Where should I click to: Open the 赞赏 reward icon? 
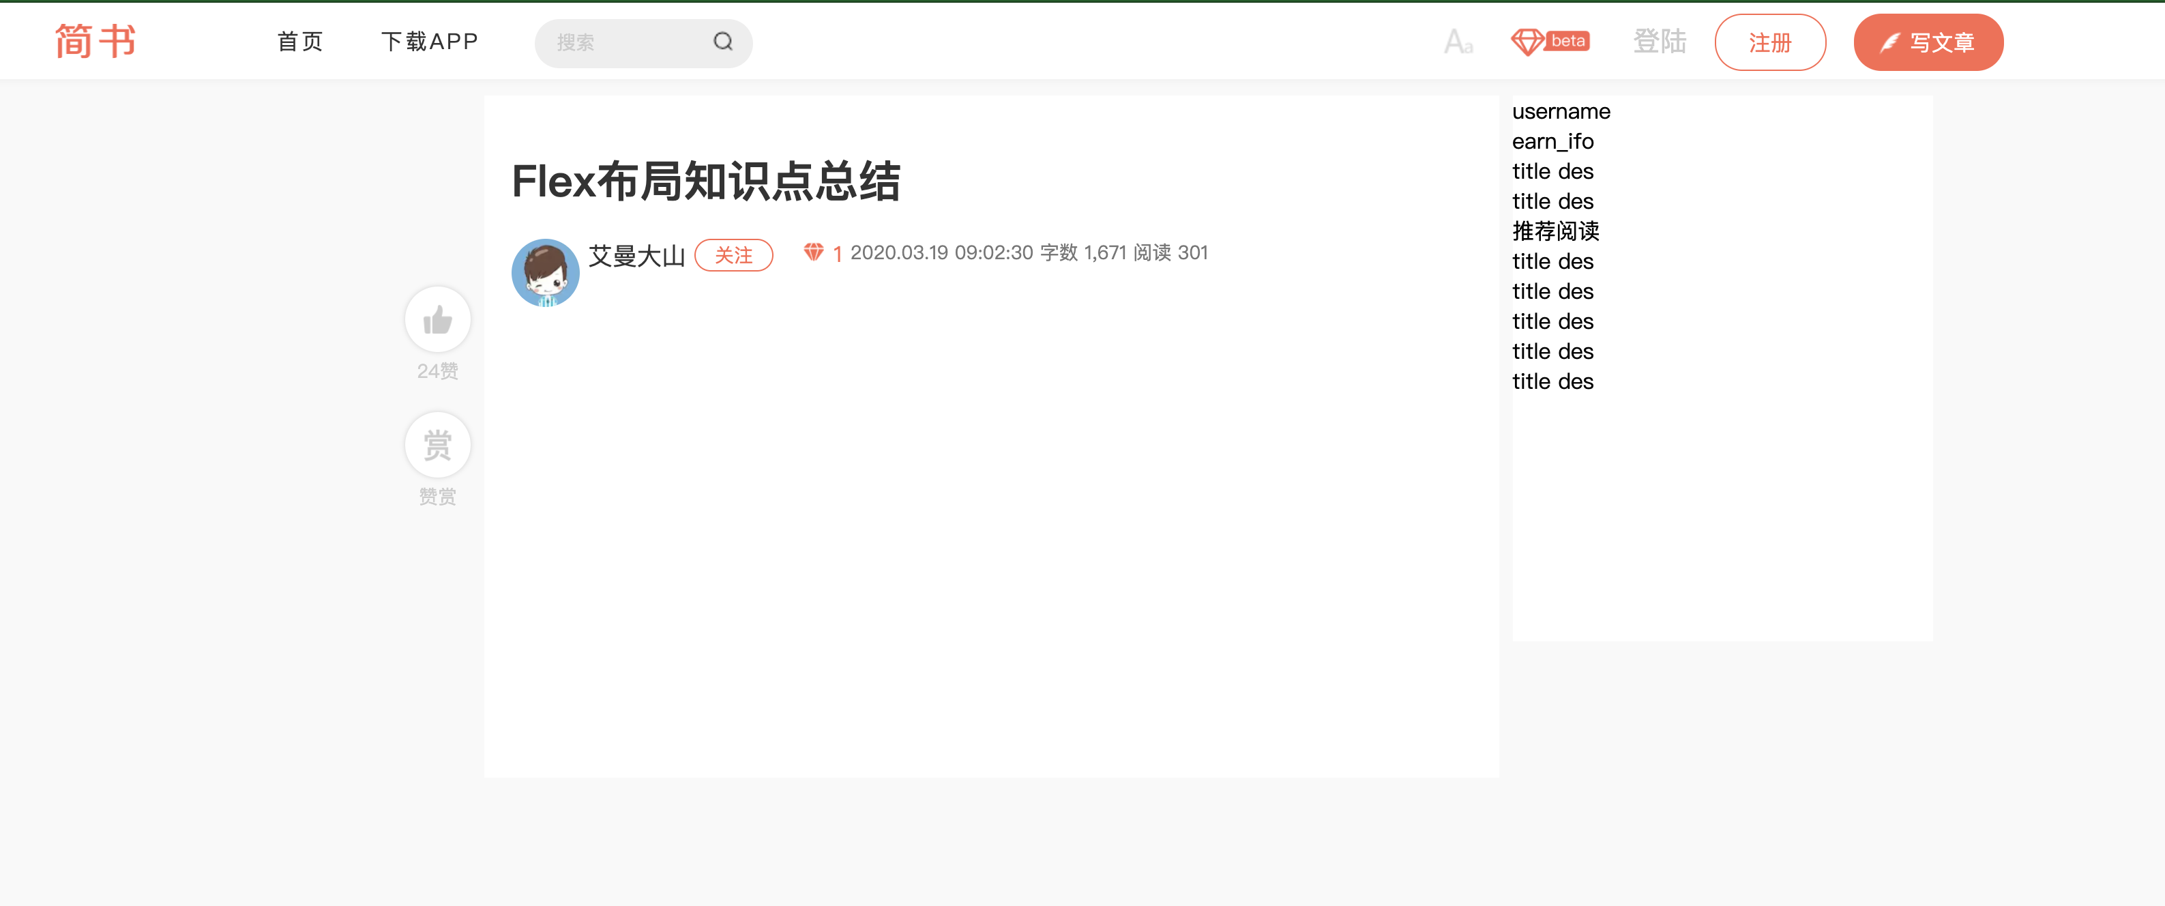(437, 443)
